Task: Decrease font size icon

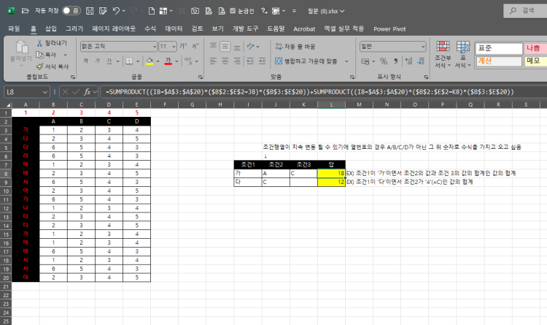Action: pos(195,46)
